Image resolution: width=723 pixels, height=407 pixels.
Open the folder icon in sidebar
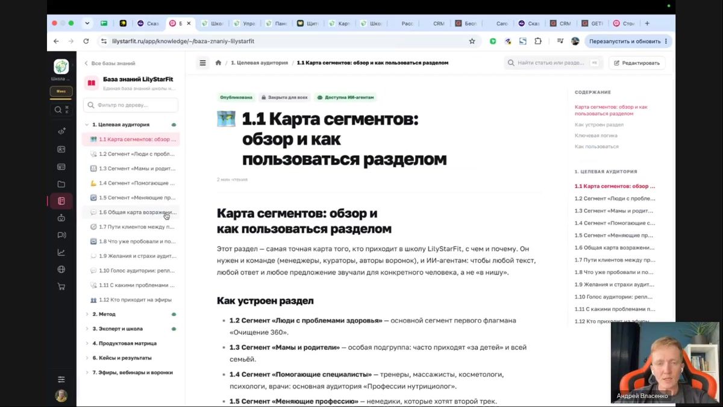(x=61, y=184)
